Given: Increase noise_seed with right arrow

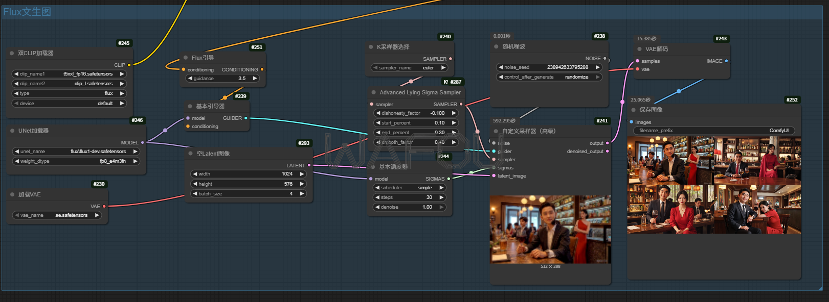Looking at the screenshot, I should (597, 67).
